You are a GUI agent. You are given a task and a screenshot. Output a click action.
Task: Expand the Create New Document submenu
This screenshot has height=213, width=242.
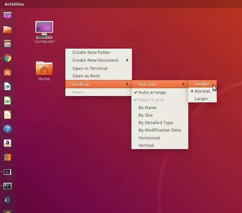[x=99, y=60]
